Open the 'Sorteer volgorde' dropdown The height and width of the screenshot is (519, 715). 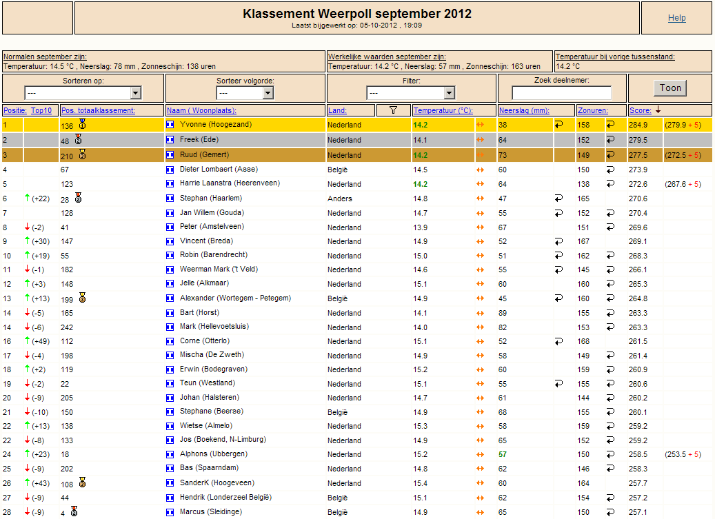pyautogui.click(x=245, y=93)
